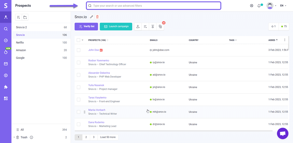Screen dimensions: 293x143
Task: Click the add new folder icon
Action: (x=25, y=17)
